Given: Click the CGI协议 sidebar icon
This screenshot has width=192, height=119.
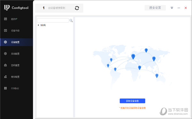Looking at the screenshot, I should pyautogui.click(x=5, y=88).
